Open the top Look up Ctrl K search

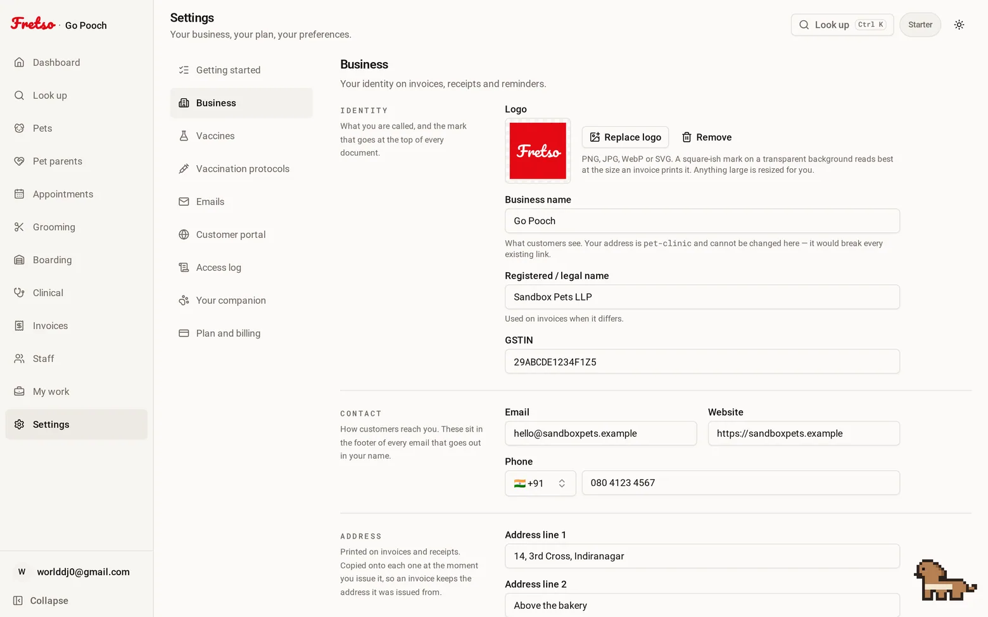coord(842,25)
